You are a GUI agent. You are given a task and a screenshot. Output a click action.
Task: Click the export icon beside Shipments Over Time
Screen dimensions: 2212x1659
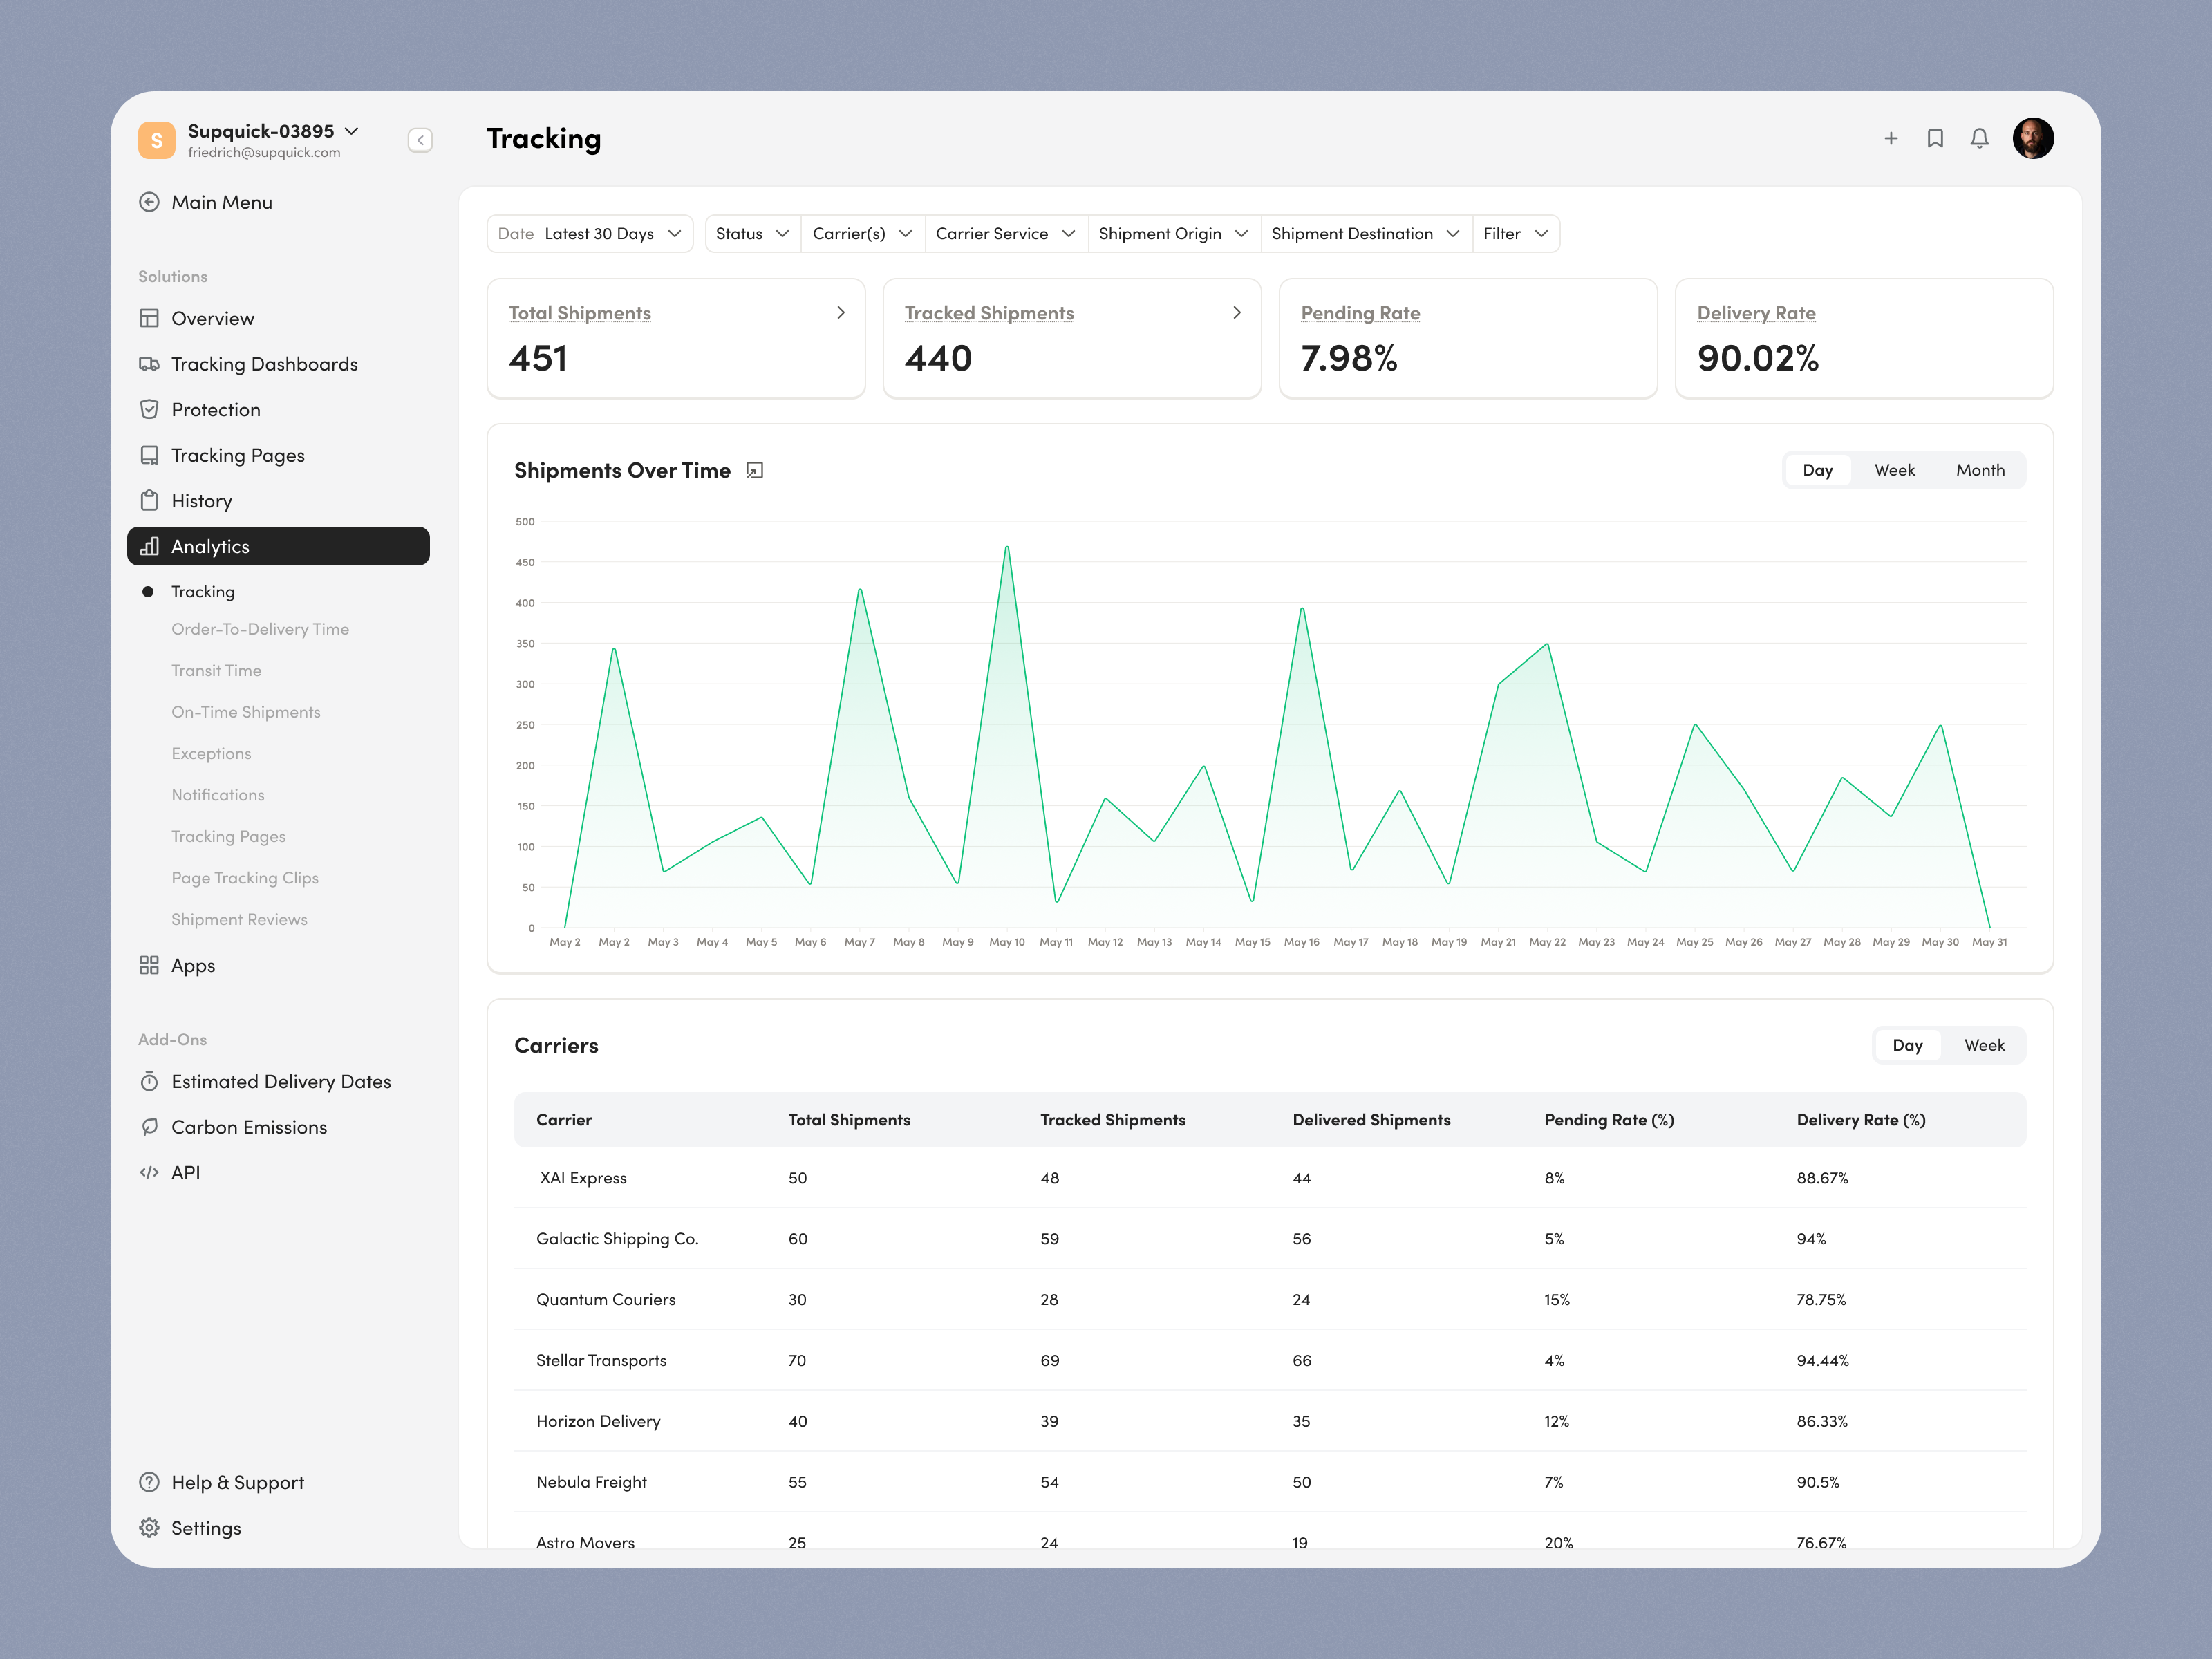point(755,470)
